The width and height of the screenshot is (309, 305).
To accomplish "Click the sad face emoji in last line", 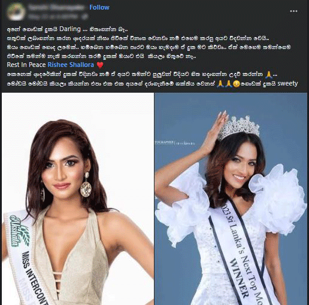I will (237, 84).
